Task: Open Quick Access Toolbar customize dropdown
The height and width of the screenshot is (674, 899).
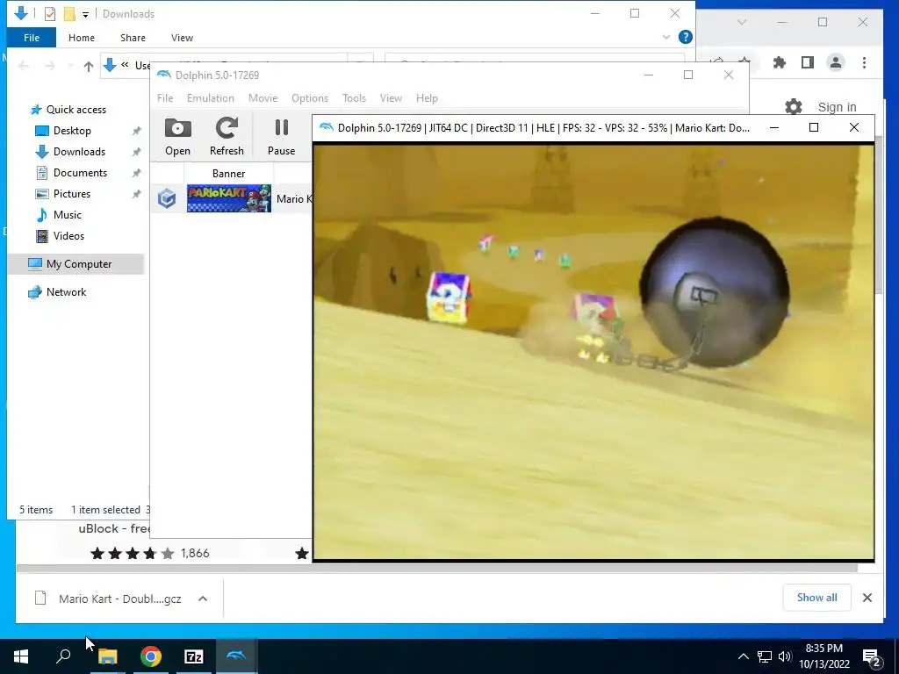Action: tap(85, 14)
